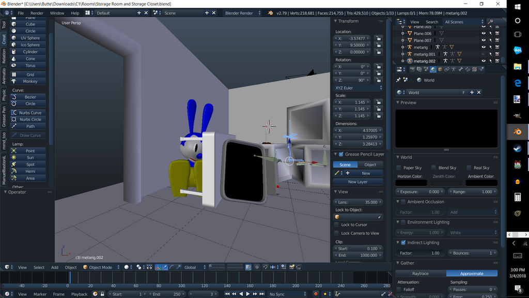Switch to the Grease Pencil tool shelf tab

click(4, 116)
